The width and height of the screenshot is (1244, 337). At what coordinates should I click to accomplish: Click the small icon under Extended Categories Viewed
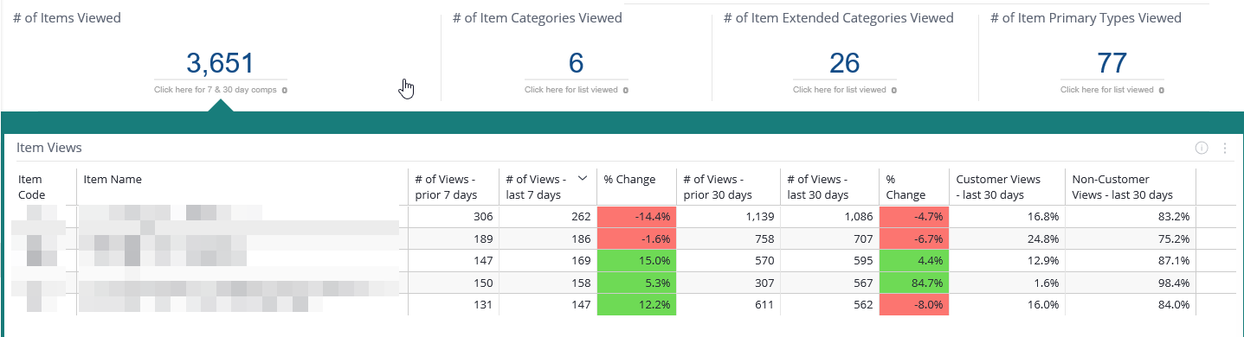click(893, 89)
